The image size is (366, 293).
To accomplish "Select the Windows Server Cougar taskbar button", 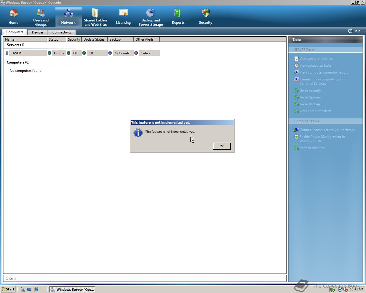I will [x=72, y=289].
